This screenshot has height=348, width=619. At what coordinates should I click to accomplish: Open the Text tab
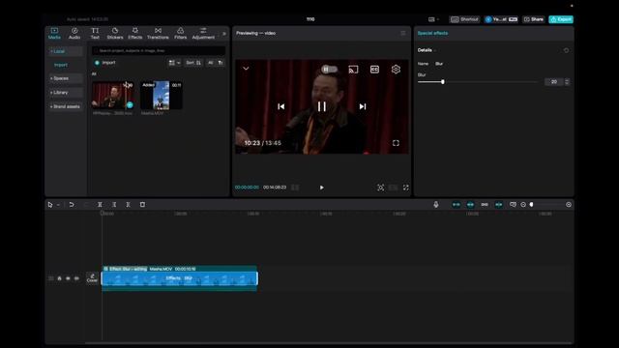pyautogui.click(x=95, y=33)
